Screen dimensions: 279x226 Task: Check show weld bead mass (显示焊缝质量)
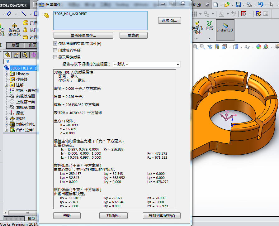point(55,57)
